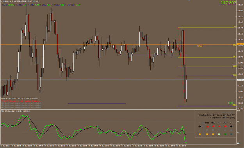Click the ADR 71.4% readout
Viewport: 244px width, 148px height.
(x=8, y=5)
